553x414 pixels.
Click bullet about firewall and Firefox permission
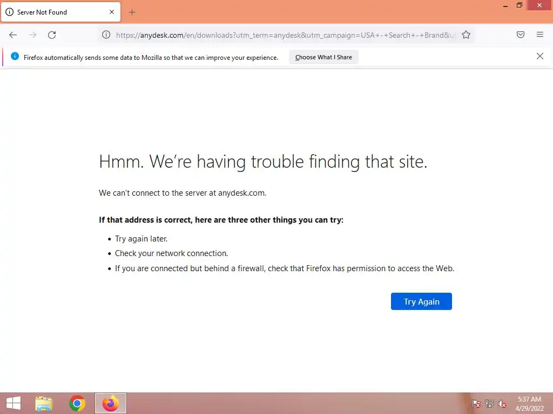click(x=285, y=268)
